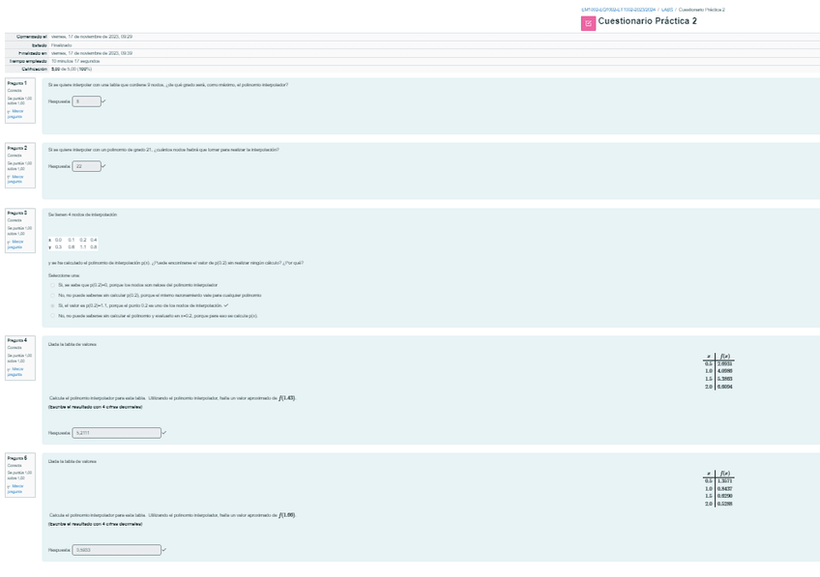
Task: Click the green checkmark next to answer 22
Action: (x=103, y=166)
